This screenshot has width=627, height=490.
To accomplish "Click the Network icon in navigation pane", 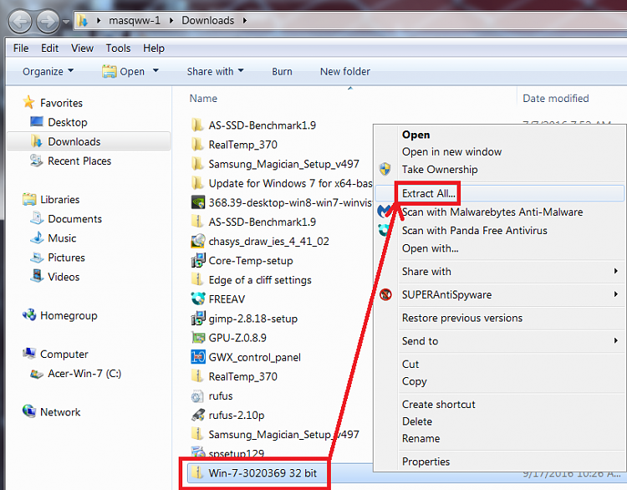I will tap(29, 411).
